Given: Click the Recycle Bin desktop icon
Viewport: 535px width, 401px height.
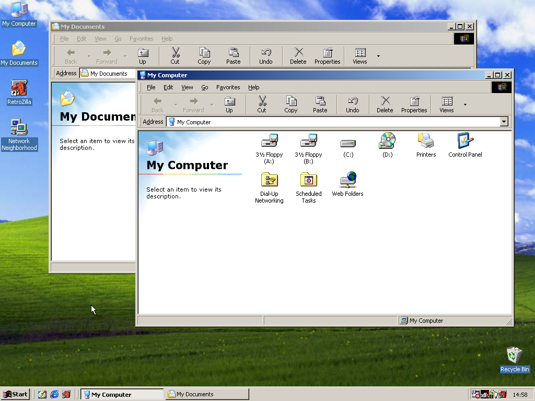Looking at the screenshot, I should [514, 356].
